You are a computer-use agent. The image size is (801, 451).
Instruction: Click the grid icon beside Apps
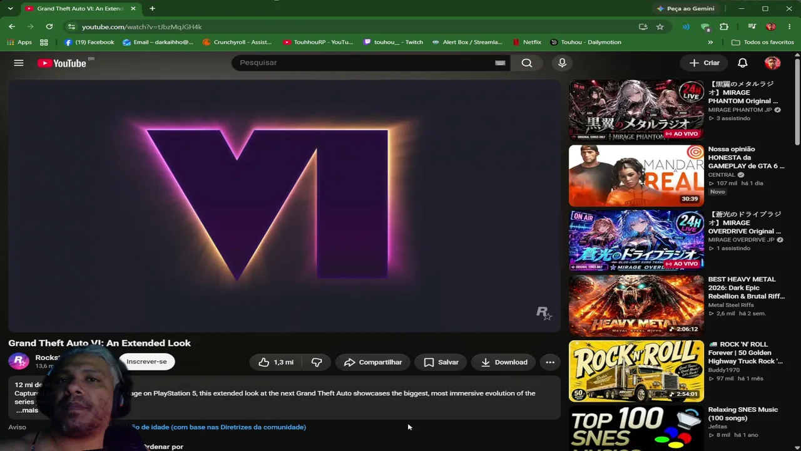pos(44,42)
